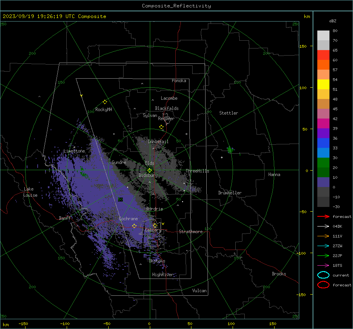Image resolution: width=353 pixels, height=329 pixels.
Task: Select the 33 dBZ blue color swatch
Action: 323,153
